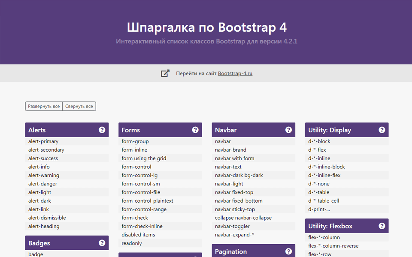Select the navbar-light entry

point(253,184)
